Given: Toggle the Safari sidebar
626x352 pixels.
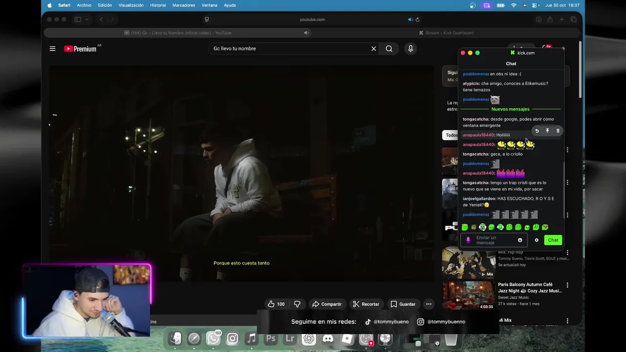Looking at the screenshot, I should pyautogui.click(x=78, y=20).
